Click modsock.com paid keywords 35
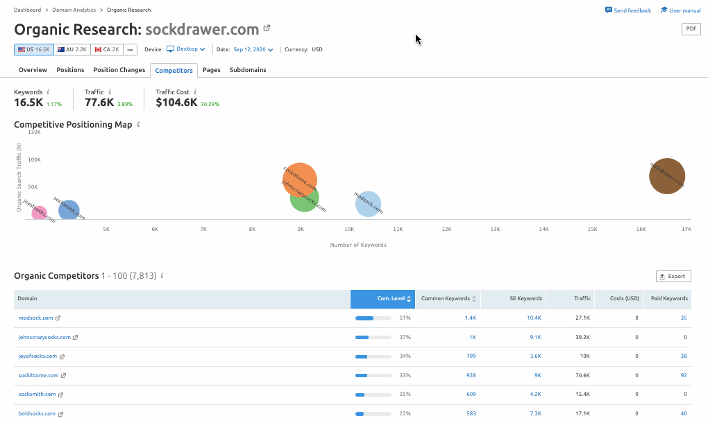Screen dimensions: 708x423 [x=684, y=318]
